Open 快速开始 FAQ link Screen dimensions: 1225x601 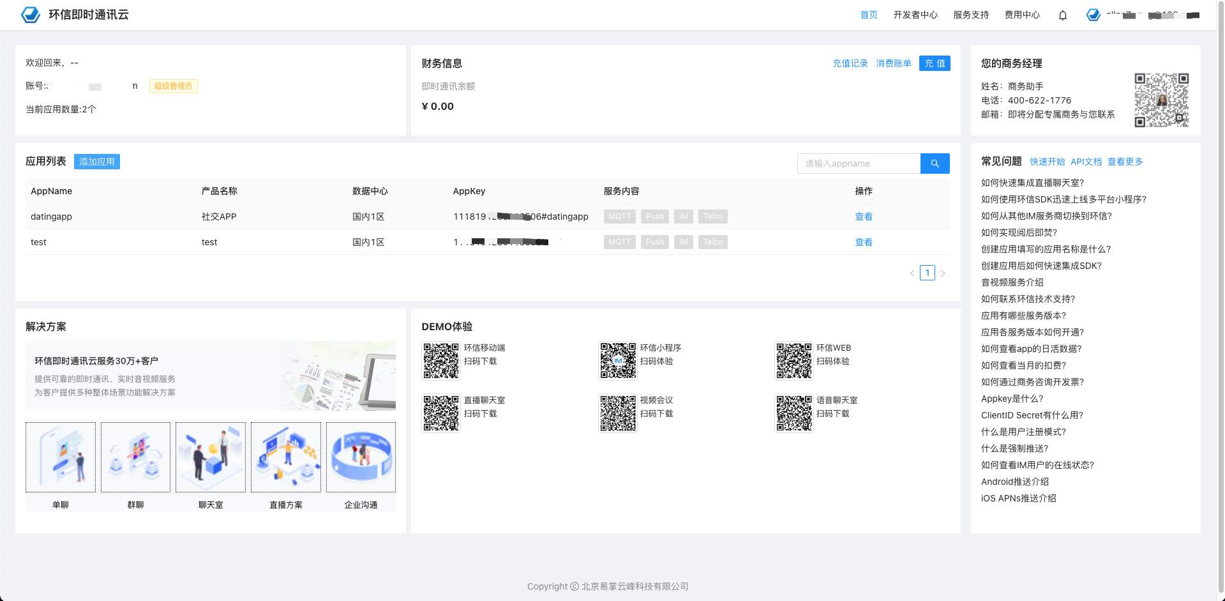click(x=1048, y=162)
